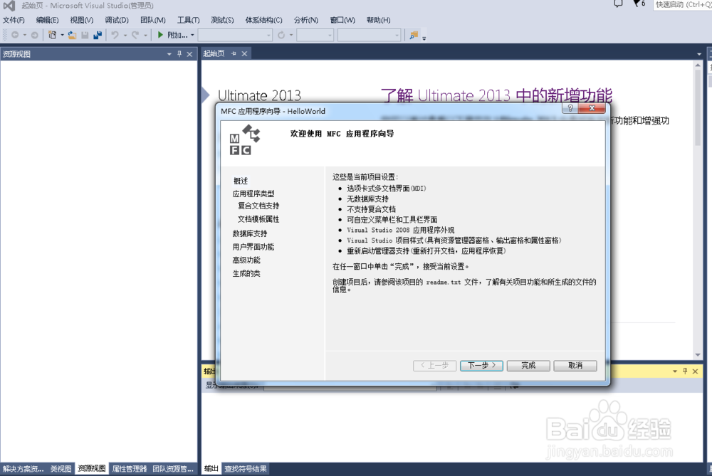Click the MFC logo in the wizard

click(x=245, y=139)
